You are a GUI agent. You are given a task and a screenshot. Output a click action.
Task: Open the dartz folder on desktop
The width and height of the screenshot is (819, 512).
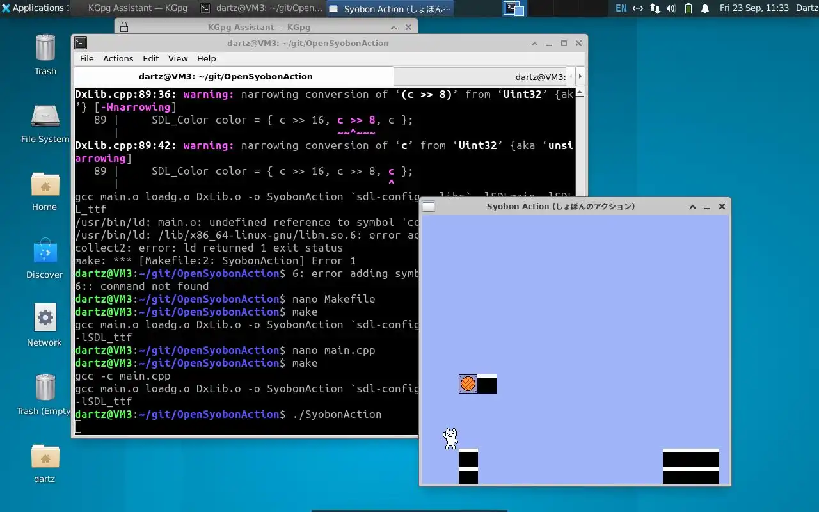point(45,463)
